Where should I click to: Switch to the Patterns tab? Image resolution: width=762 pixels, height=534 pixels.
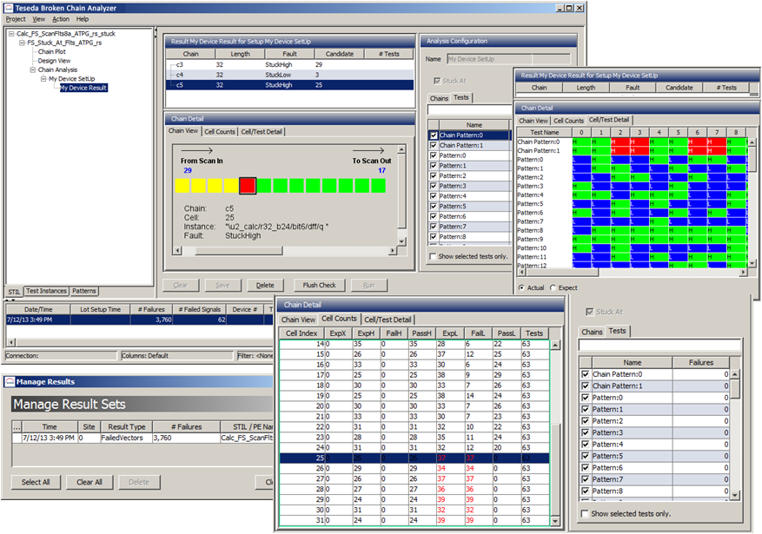pos(84,291)
